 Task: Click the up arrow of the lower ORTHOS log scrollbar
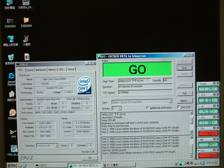191,137
